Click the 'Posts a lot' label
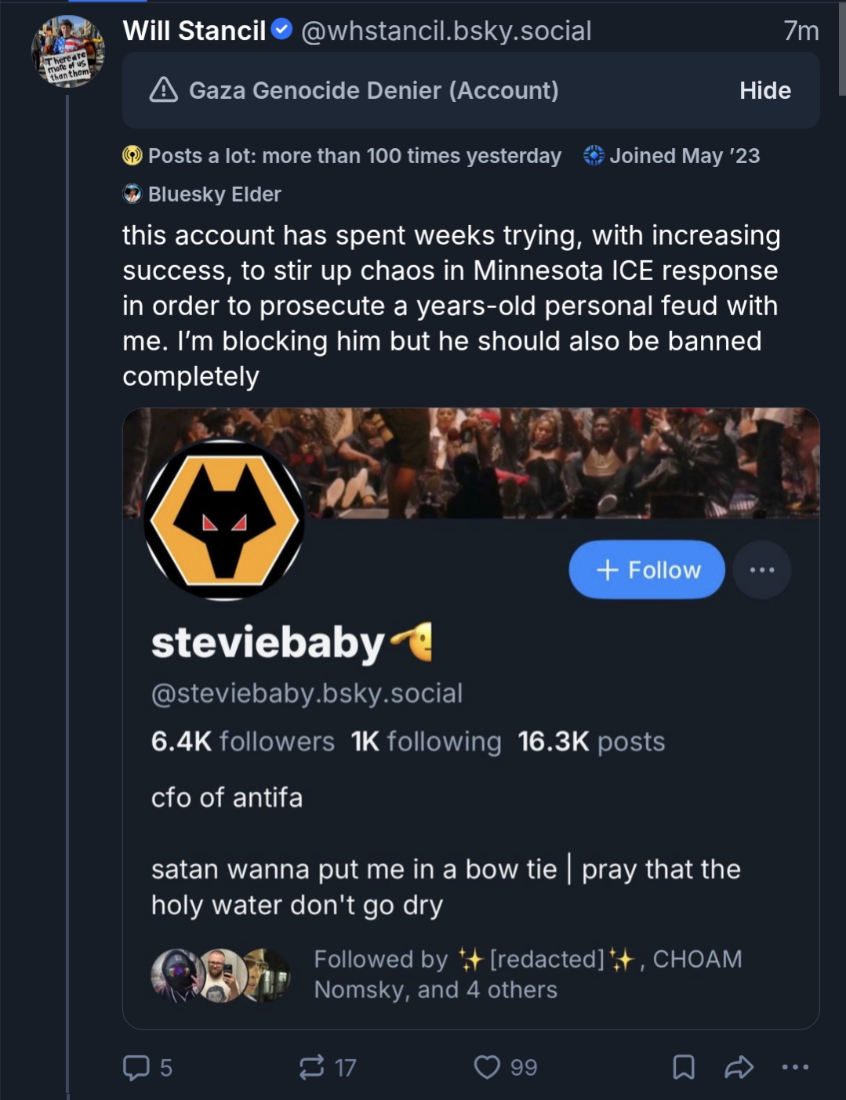Image resolution: width=846 pixels, height=1100 pixels. point(343,156)
